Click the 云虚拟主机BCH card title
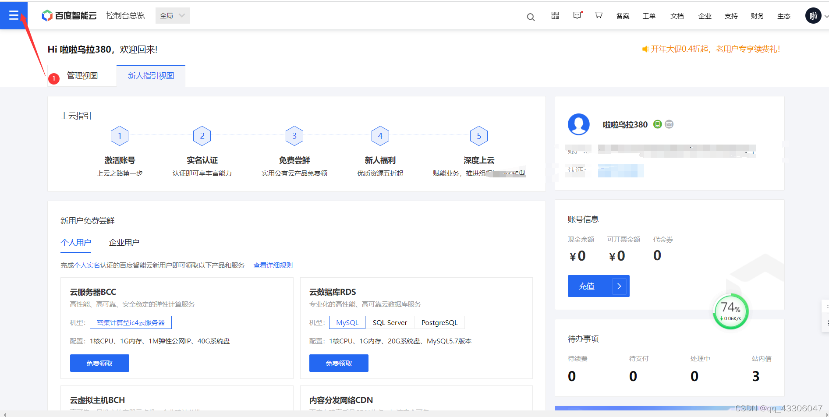Viewport: 829px width, 417px height. pyautogui.click(x=97, y=400)
